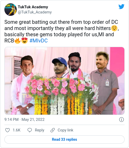Click the heart-eyes emoji in the tweet
This screenshot has height=148, width=129.
point(25,41)
